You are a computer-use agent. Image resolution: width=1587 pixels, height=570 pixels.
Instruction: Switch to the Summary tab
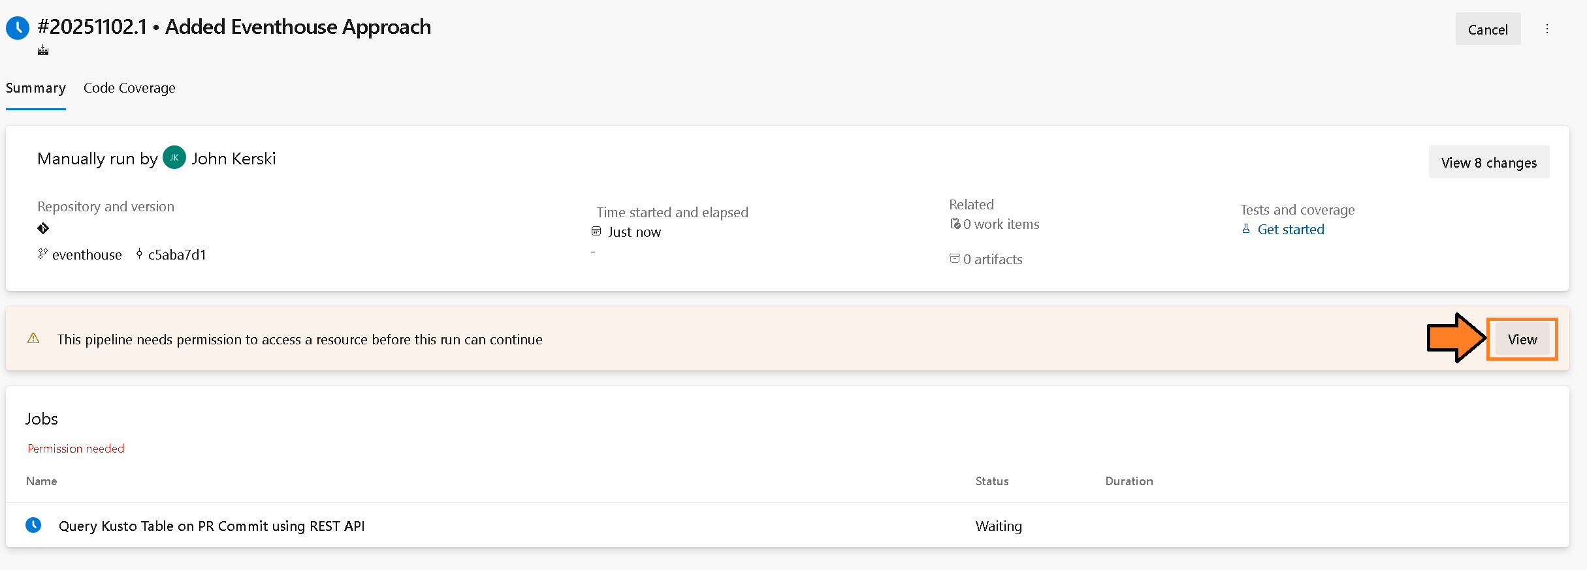(x=36, y=88)
